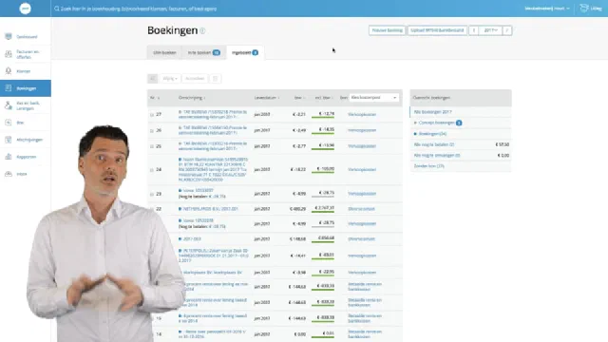Viewport: 608px width, 342px height.
Task: Open the Klanten sidebar icon
Action: (9, 71)
